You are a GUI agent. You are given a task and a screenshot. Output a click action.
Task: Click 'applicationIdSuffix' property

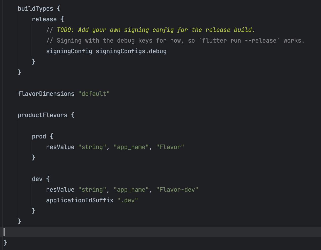[x=80, y=200]
